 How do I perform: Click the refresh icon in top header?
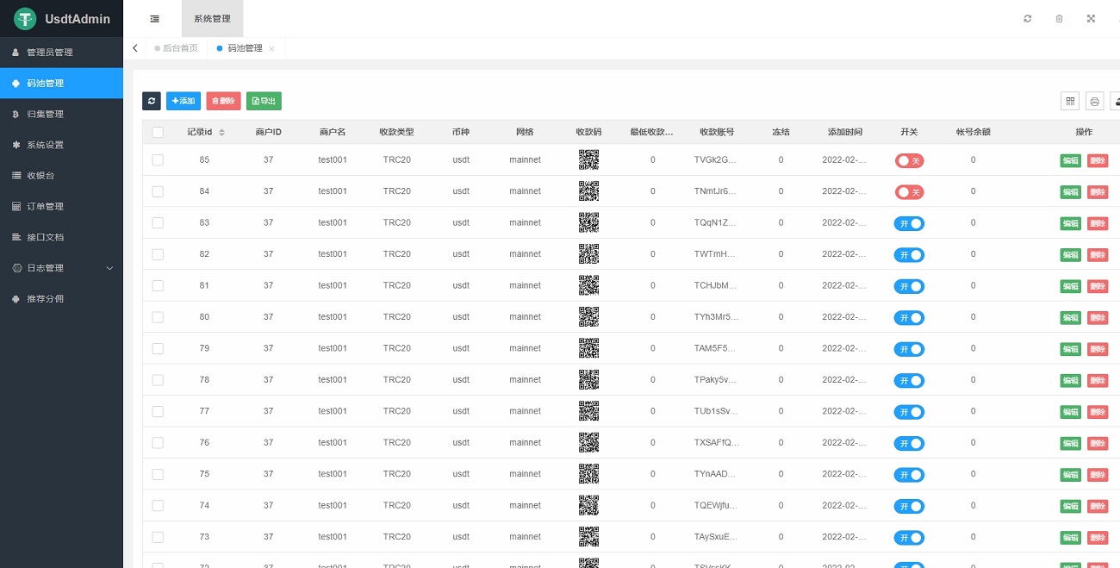click(1027, 19)
